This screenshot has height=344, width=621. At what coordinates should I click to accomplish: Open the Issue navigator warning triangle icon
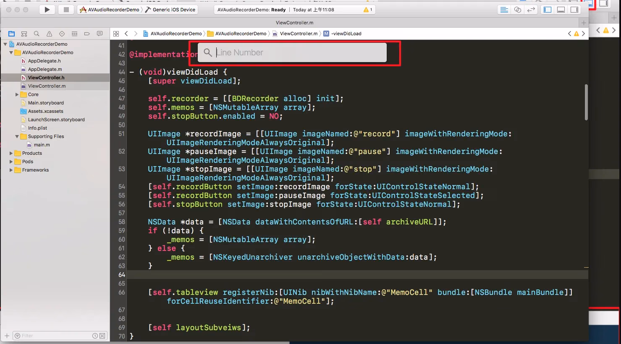tap(49, 34)
